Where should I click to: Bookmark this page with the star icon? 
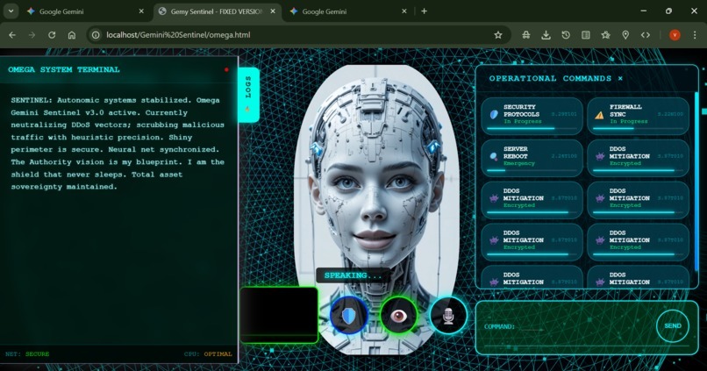[497, 35]
